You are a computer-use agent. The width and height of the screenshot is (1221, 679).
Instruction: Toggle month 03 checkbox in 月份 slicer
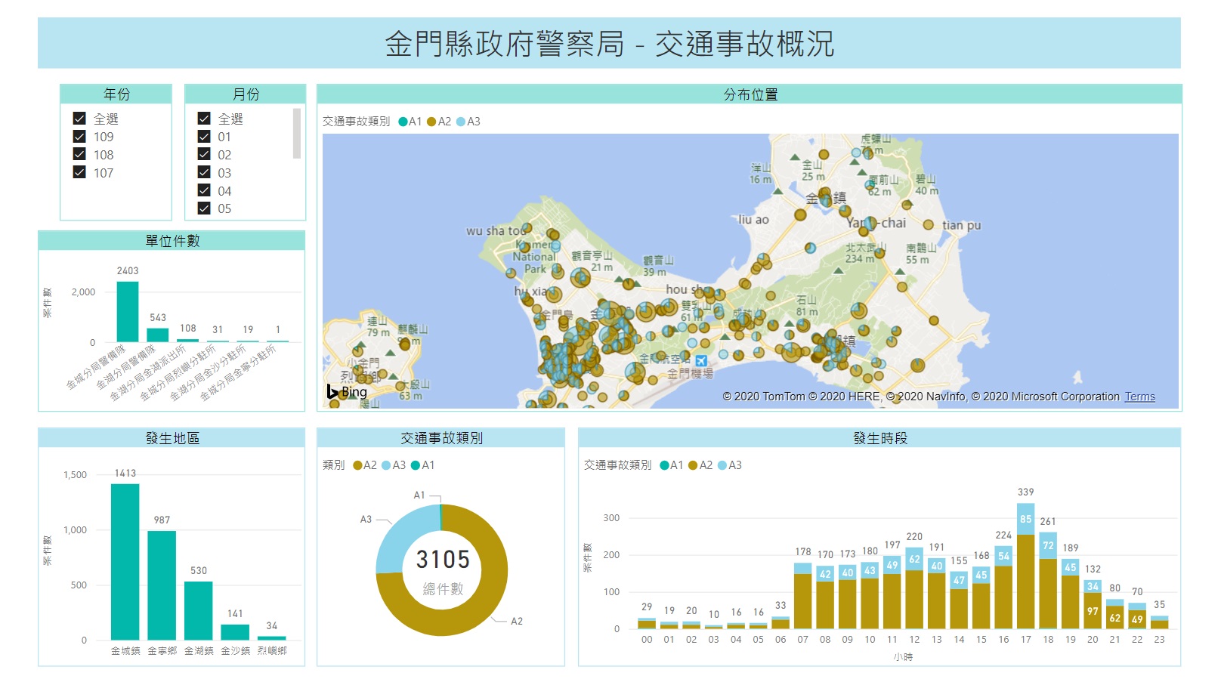204,173
